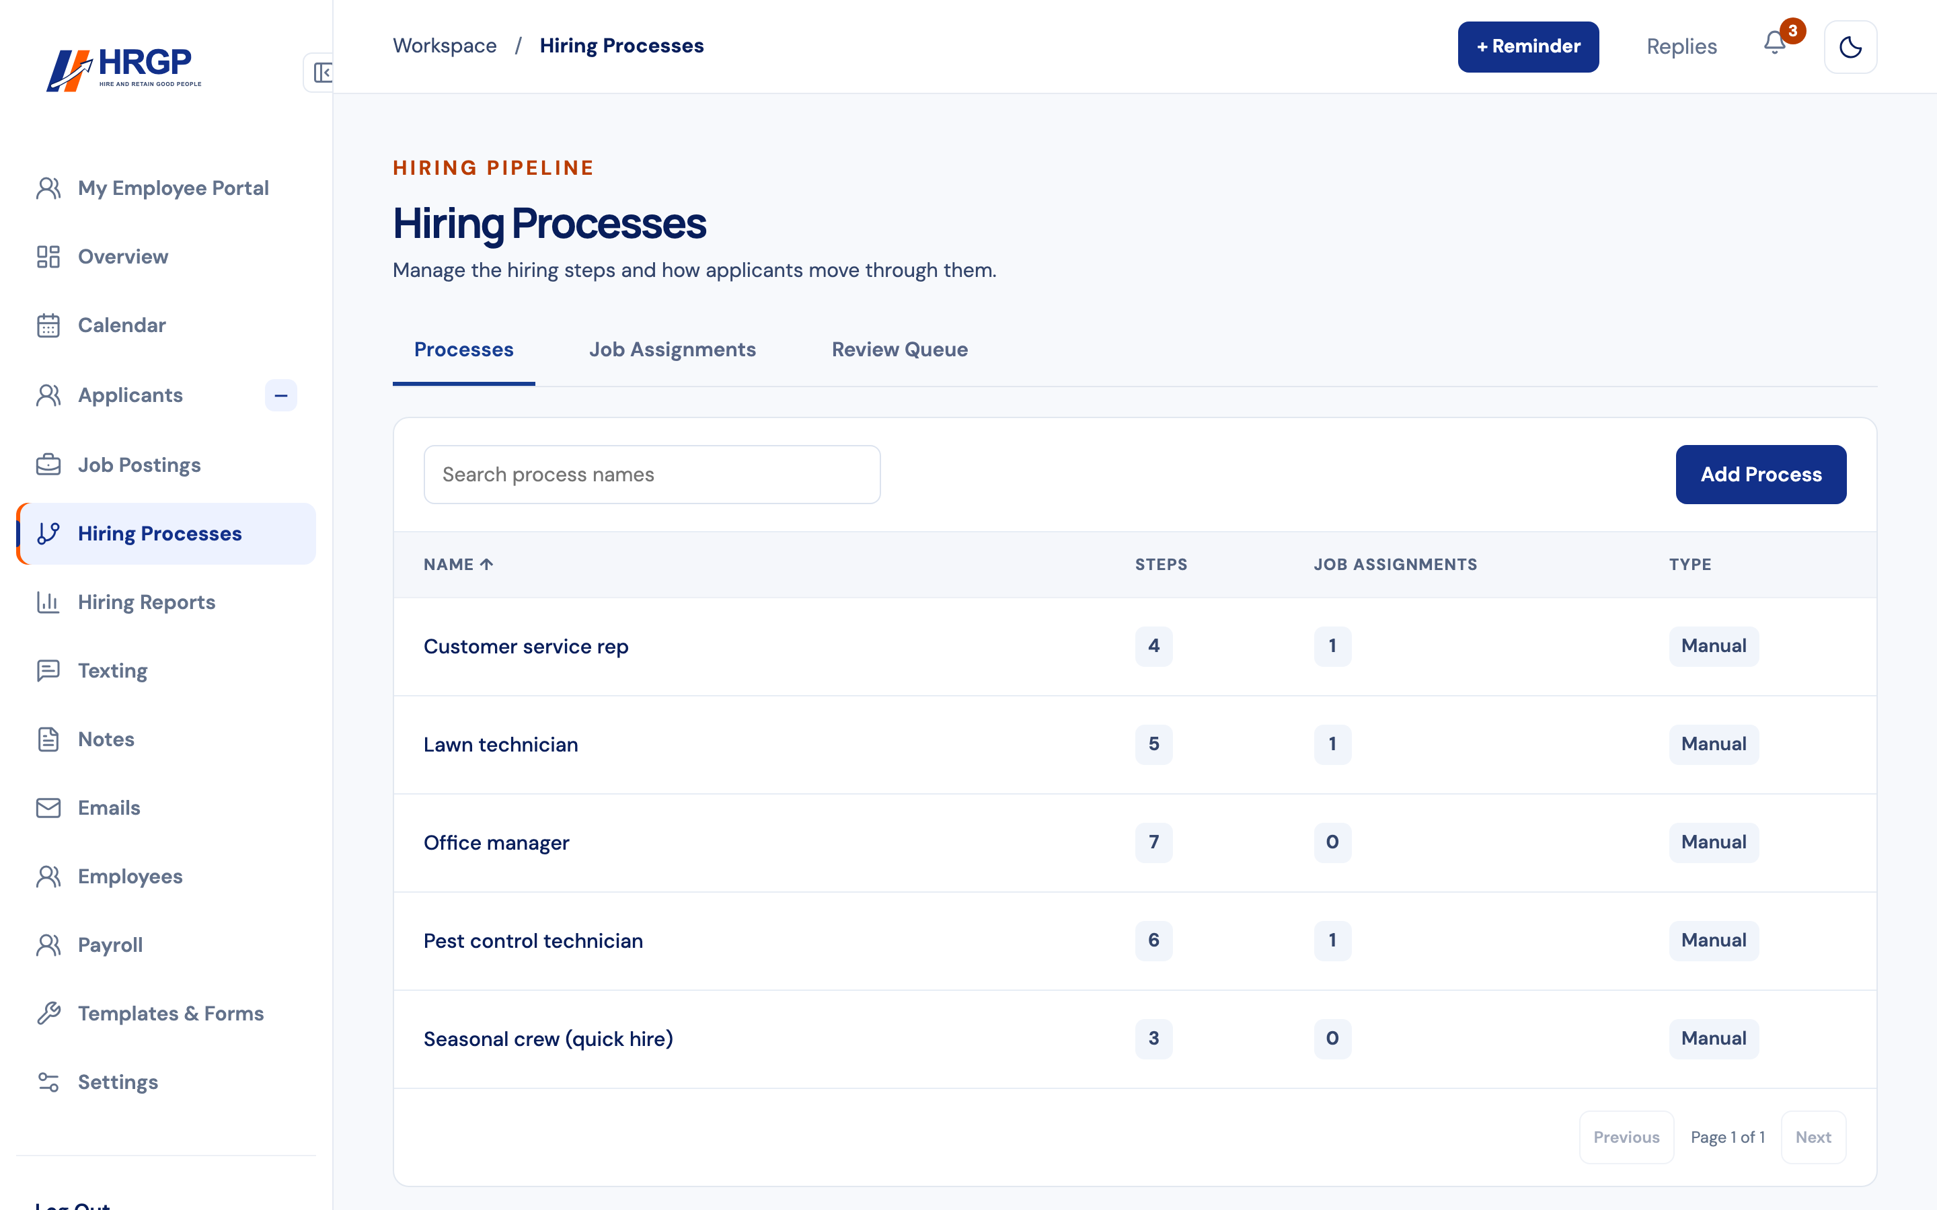Screen dimensions: 1937x1210
Task: Switch to the Job Assignments tab
Action: pos(673,350)
